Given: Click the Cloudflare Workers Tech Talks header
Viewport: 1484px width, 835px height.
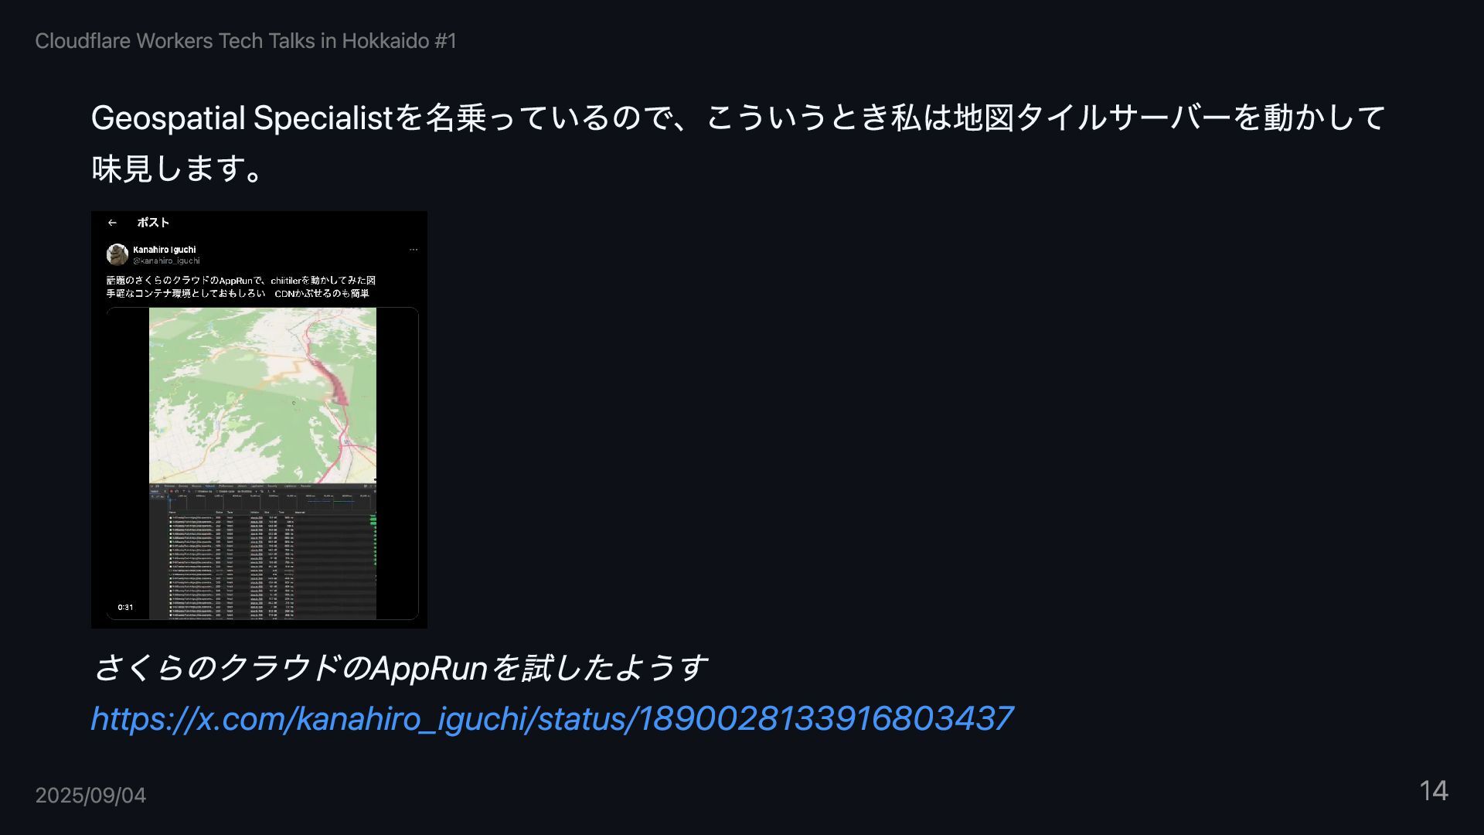Looking at the screenshot, I should (246, 41).
